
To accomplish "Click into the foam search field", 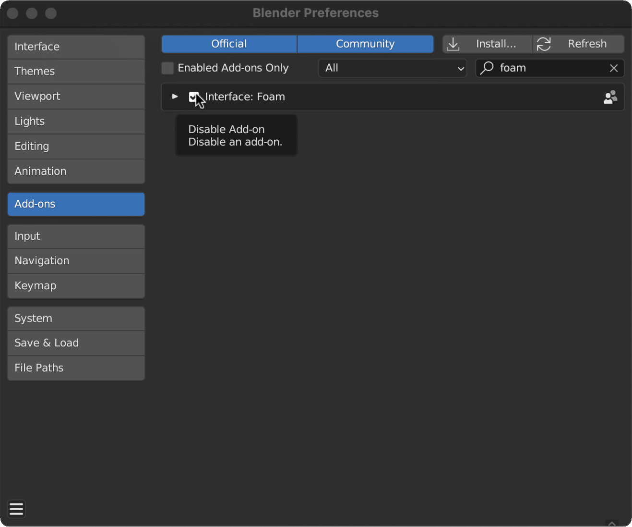I will pos(549,68).
